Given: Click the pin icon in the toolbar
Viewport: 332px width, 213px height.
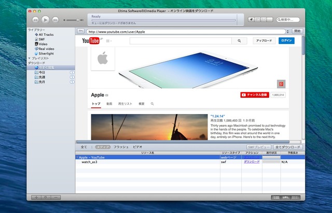Looking at the screenshot, I should click(251, 20).
